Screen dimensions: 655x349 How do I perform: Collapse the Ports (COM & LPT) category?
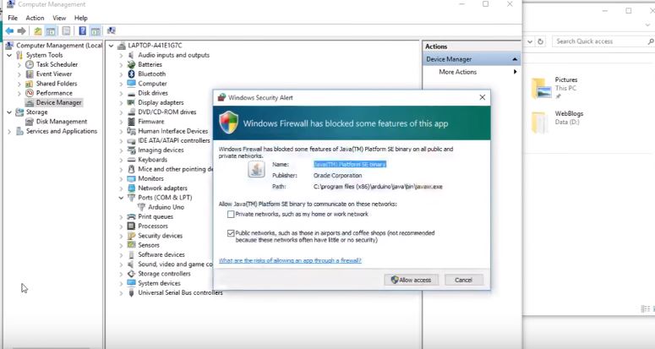pos(121,198)
